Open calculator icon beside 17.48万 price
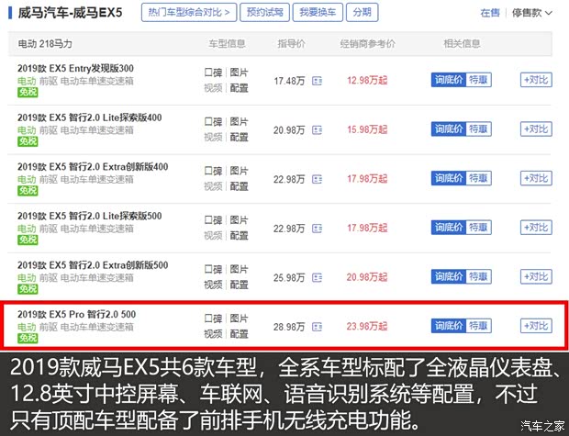The image size is (569, 436). (317, 81)
